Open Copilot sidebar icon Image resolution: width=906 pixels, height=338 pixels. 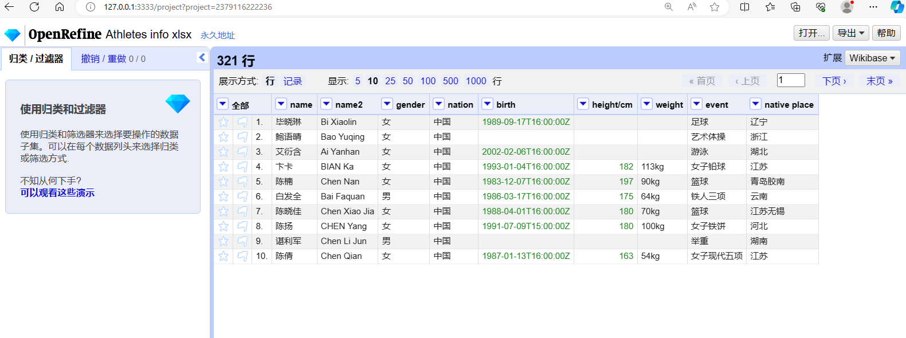pos(897,7)
